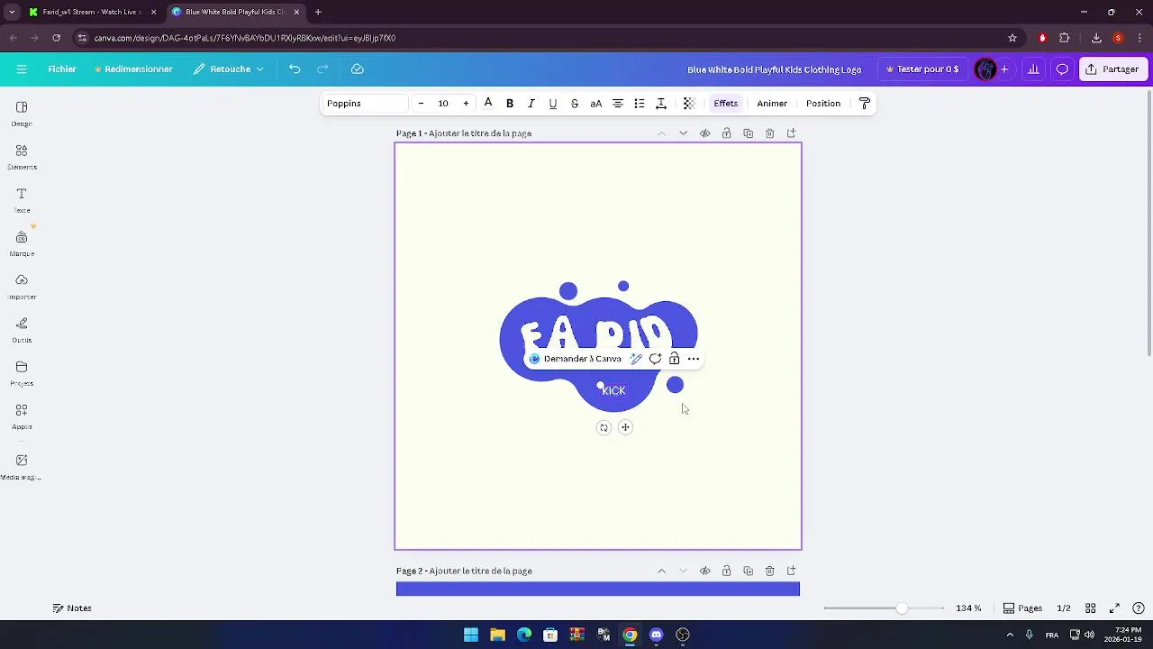Open the Design panel in sidebar
Image resolution: width=1153 pixels, height=649 pixels.
point(22,114)
